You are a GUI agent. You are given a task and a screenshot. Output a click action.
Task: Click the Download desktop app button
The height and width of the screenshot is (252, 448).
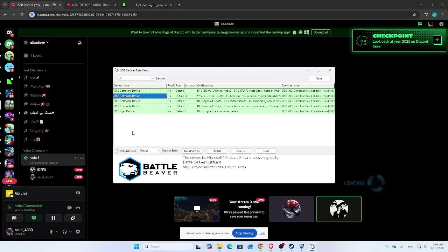click(x=321, y=32)
